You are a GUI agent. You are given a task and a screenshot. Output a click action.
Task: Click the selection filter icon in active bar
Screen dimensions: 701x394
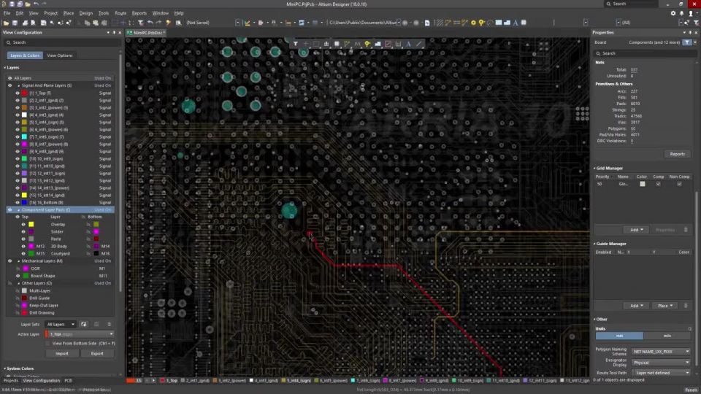[x=296, y=44]
